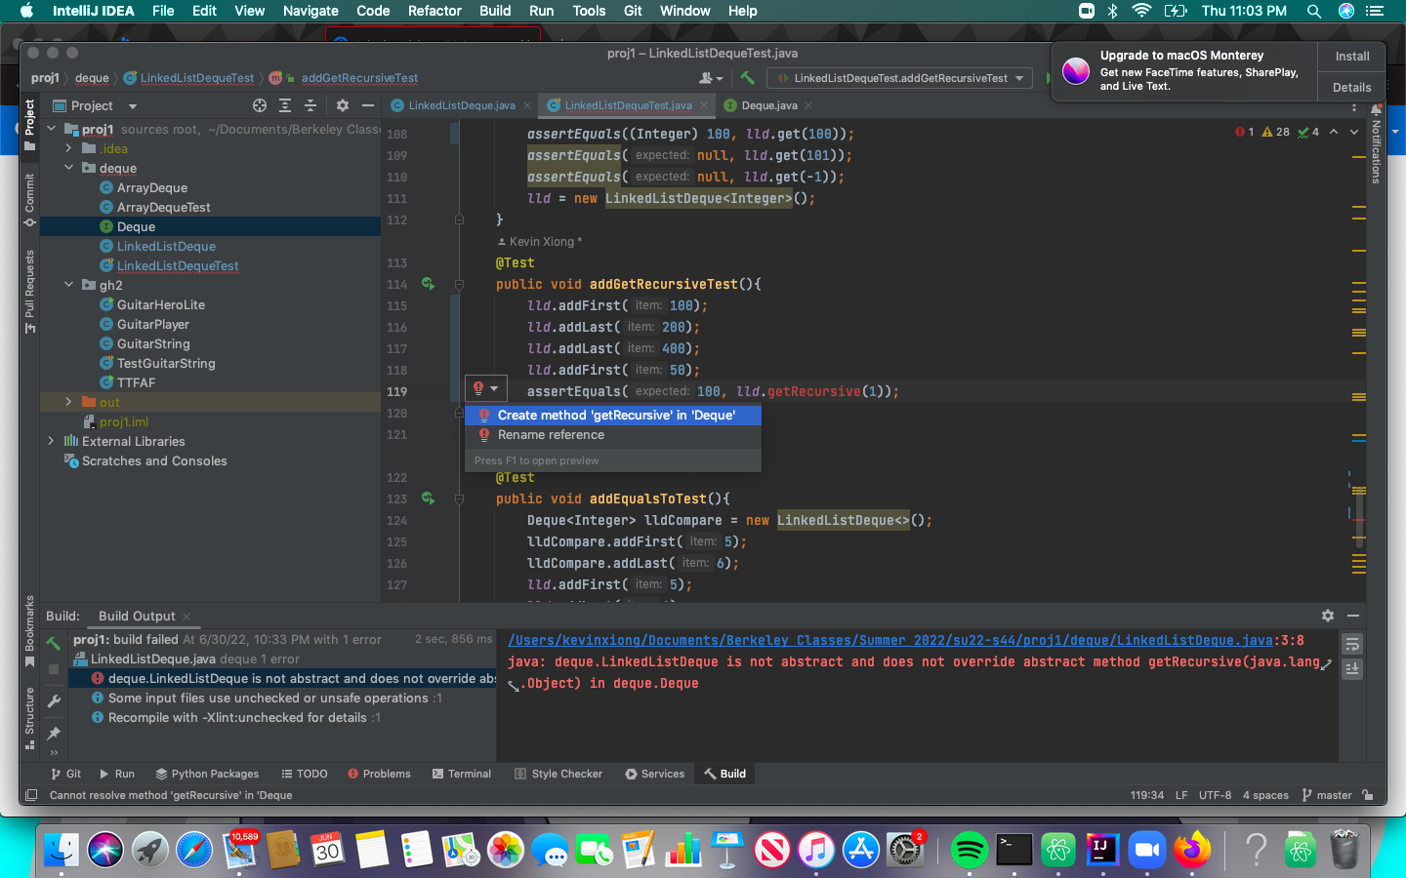The image size is (1406, 878).
Task: Click Expand All icon in Project panel
Action: click(285, 105)
